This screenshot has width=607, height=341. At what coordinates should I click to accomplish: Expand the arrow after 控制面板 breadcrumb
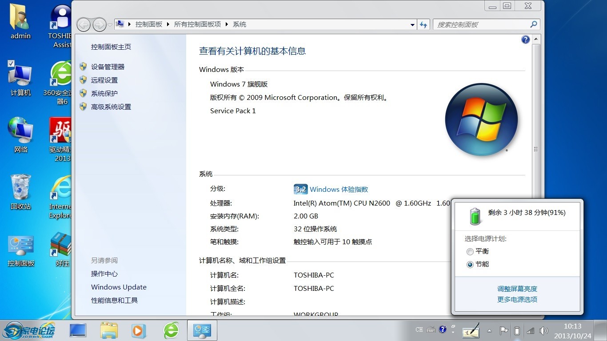[168, 24]
